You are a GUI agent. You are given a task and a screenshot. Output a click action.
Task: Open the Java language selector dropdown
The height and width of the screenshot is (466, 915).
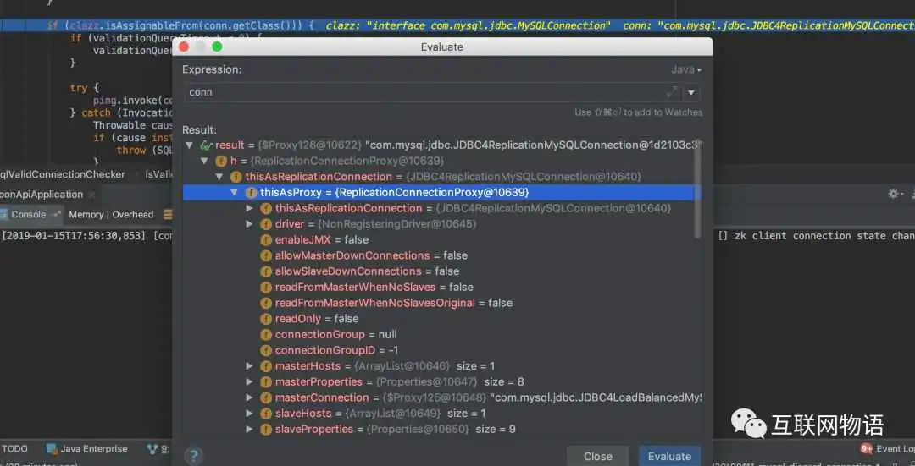686,69
